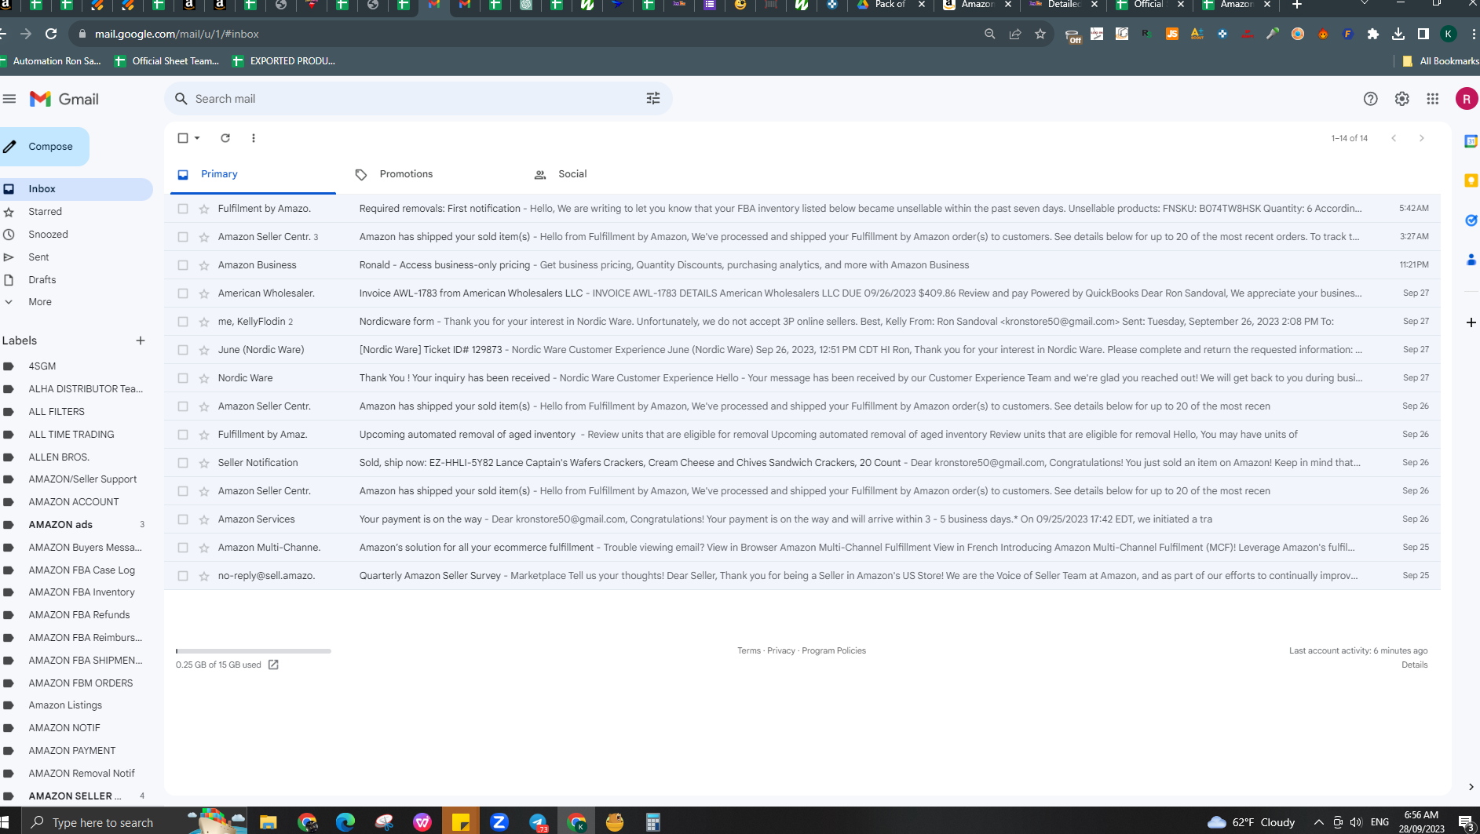The image size is (1480, 834).
Task: Open the Drafts folder
Action: point(42,280)
